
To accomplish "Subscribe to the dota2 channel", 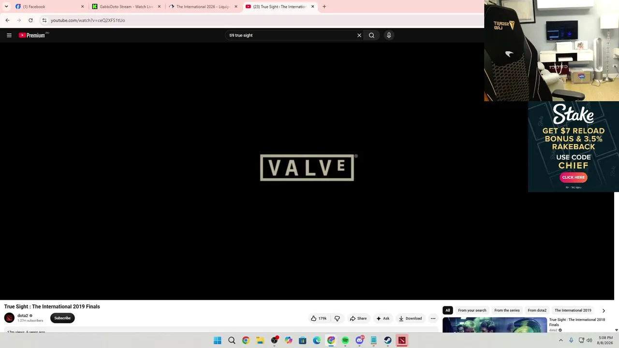I will (62, 318).
